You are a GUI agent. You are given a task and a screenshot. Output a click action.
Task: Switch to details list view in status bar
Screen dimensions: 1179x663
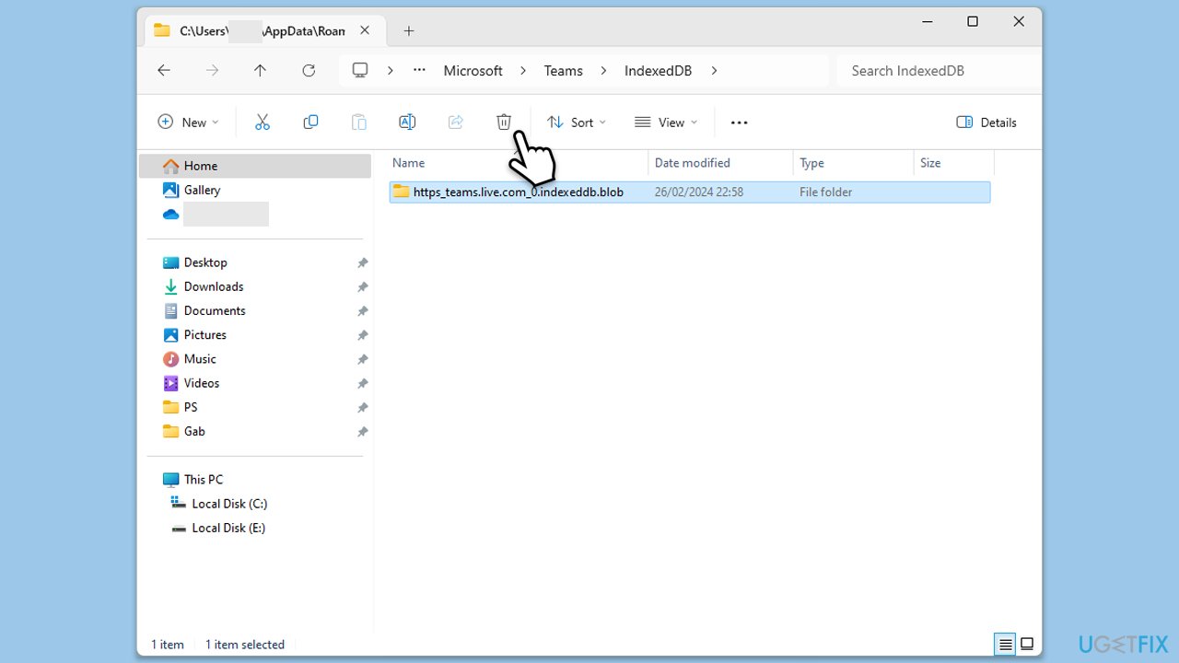[x=1005, y=644]
